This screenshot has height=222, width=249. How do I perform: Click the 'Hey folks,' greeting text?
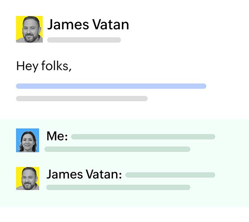[44, 66]
